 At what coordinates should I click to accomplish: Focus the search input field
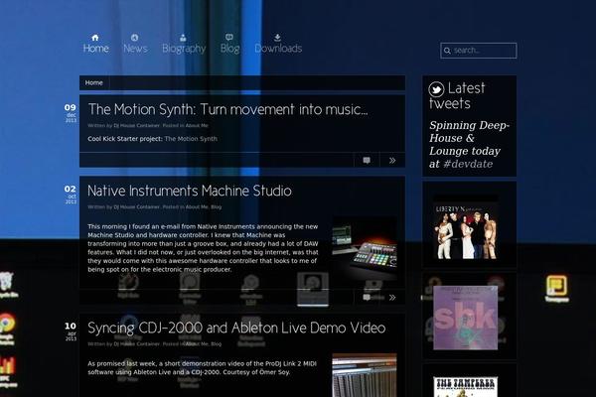[x=478, y=51]
